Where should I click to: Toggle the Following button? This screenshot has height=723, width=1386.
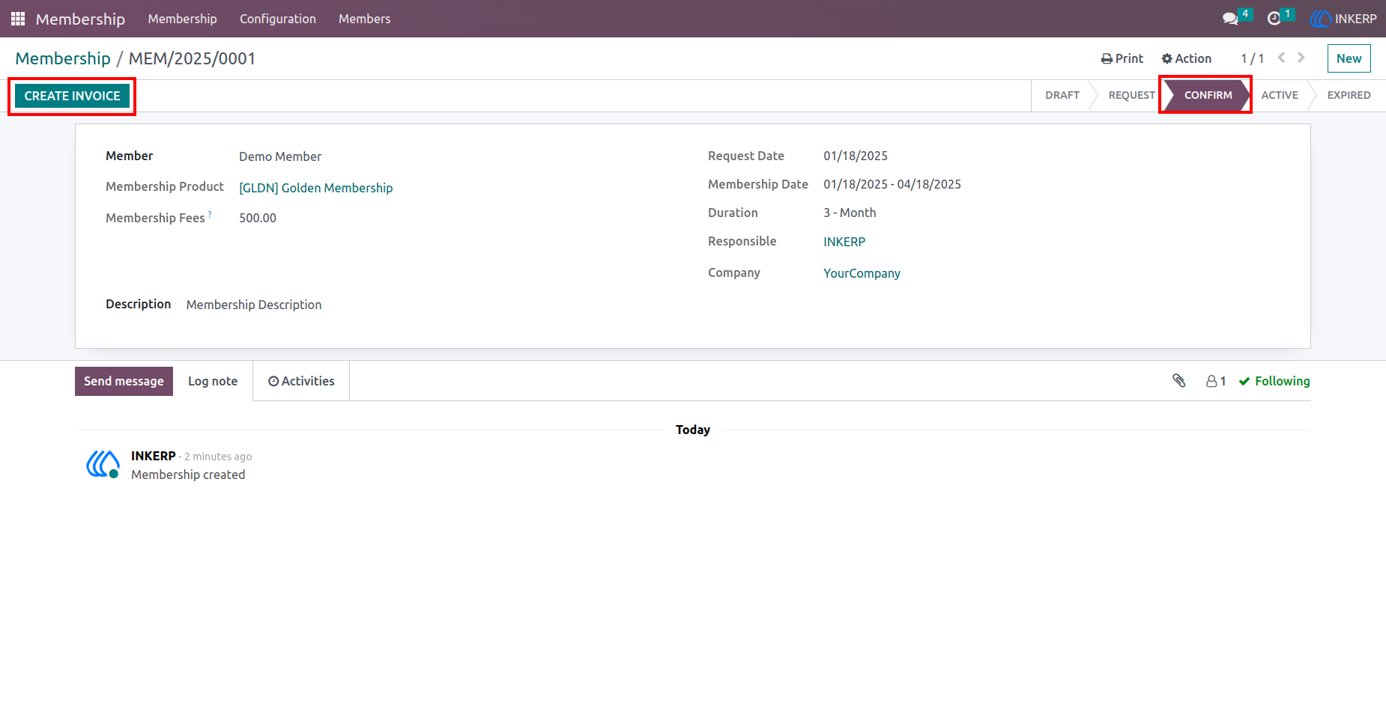coord(1274,381)
